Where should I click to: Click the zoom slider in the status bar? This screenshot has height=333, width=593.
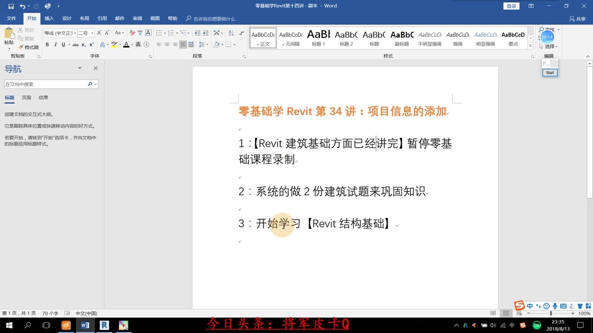tap(550, 313)
